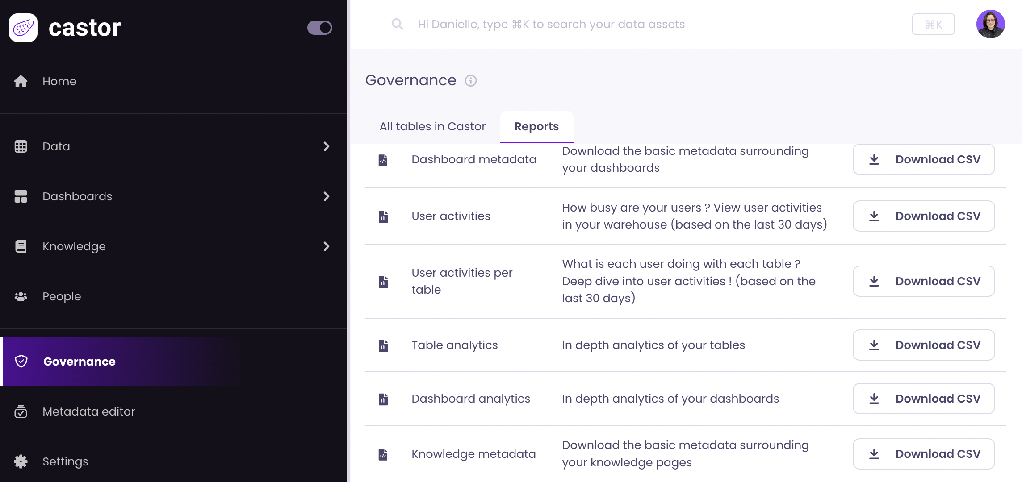The image size is (1022, 482).
Task: Open the user profile avatar
Action: point(990,24)
